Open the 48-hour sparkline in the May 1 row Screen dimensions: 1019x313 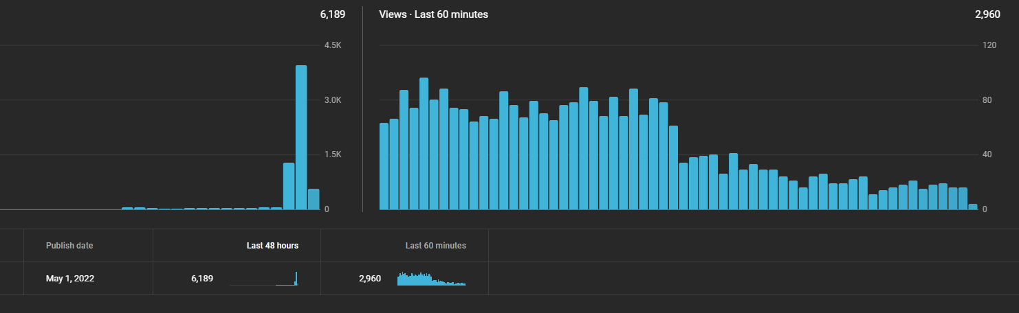tap(264, 279)
